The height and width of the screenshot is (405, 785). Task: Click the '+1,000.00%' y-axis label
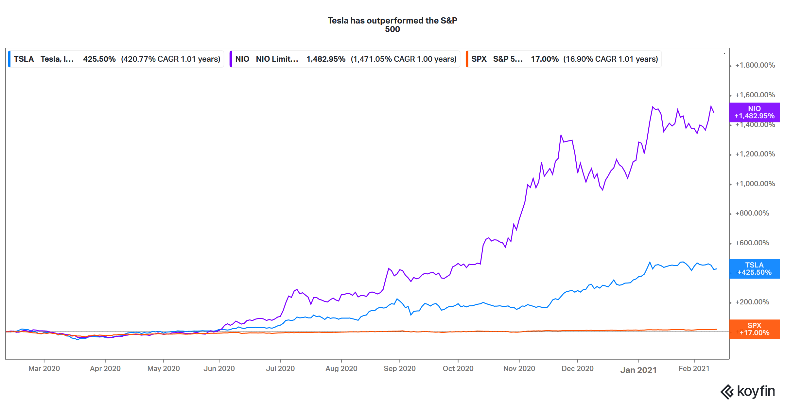755,184
